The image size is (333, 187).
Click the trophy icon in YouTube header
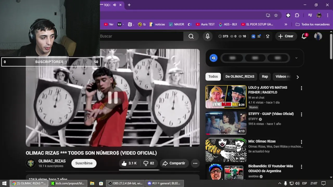(267, 36)
